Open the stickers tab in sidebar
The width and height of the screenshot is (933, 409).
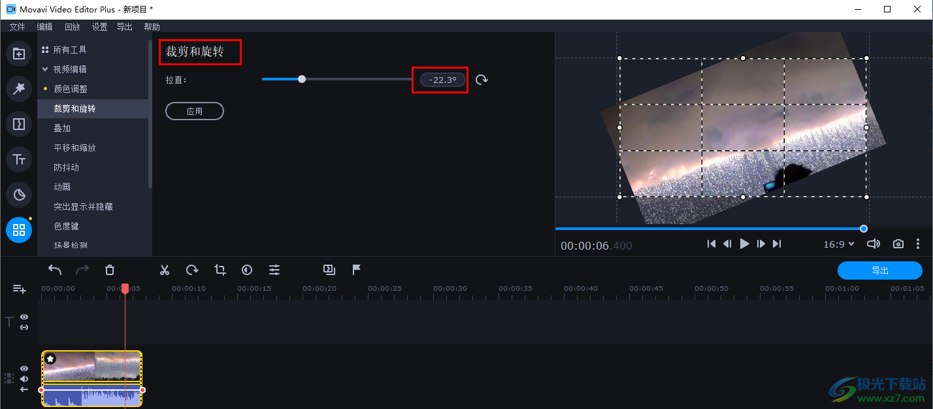[19, 194]
